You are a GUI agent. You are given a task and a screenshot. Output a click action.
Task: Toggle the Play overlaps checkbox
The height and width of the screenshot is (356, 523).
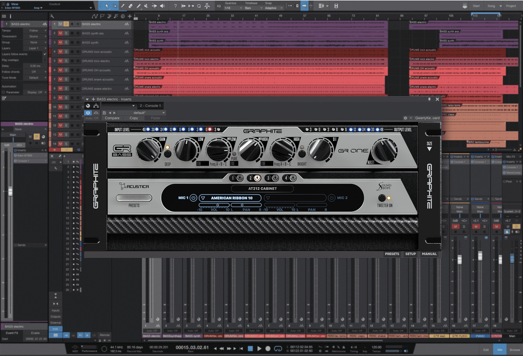pos(45,60)
